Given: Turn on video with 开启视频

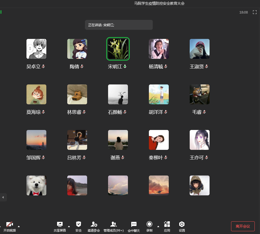Looking at the screenshot, I should point(10,227).
